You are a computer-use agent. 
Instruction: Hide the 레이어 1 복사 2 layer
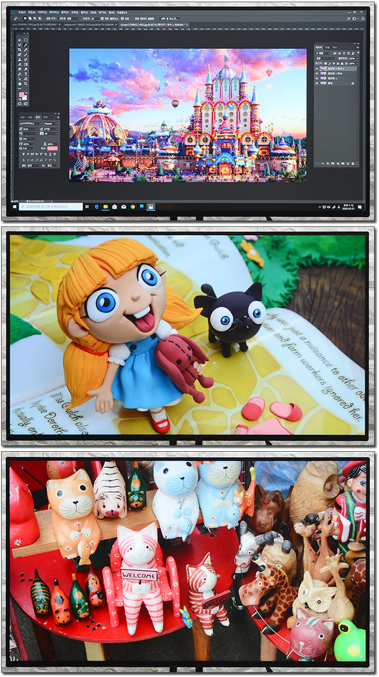[x=317, y=69]
